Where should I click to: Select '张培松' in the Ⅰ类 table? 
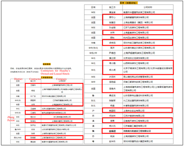[x=33, y=121]
